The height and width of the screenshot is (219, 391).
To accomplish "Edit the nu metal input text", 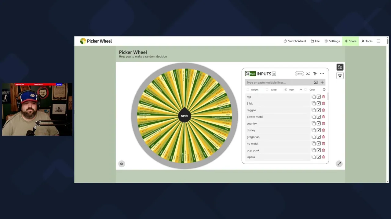I will pyautogui.click(x=278, y=144).
